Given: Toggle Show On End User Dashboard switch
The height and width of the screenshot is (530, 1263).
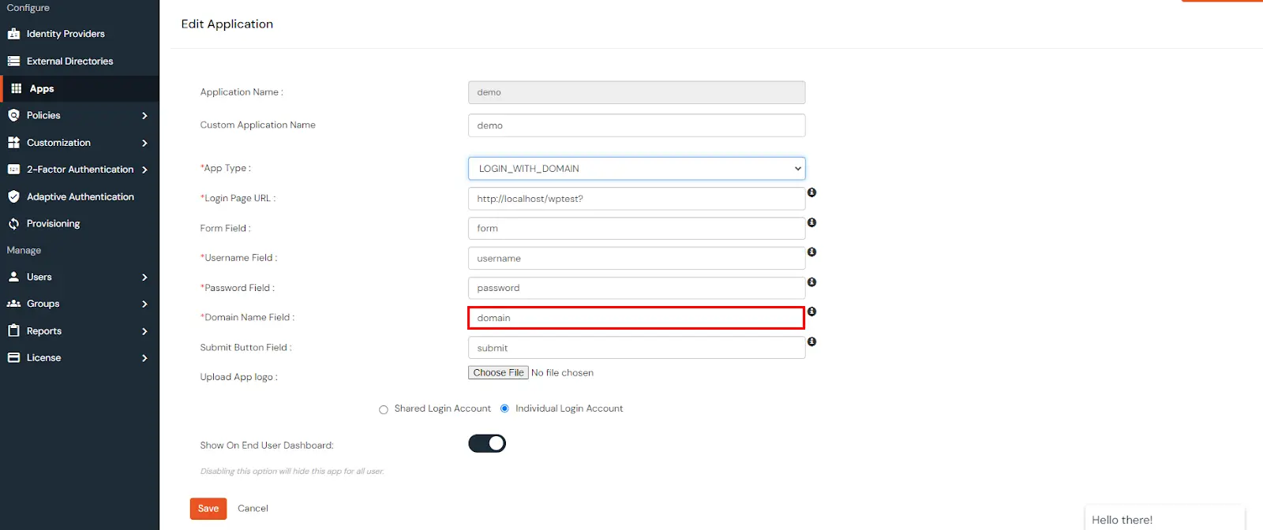Looking at the screenshot, I should coord(487,443).
